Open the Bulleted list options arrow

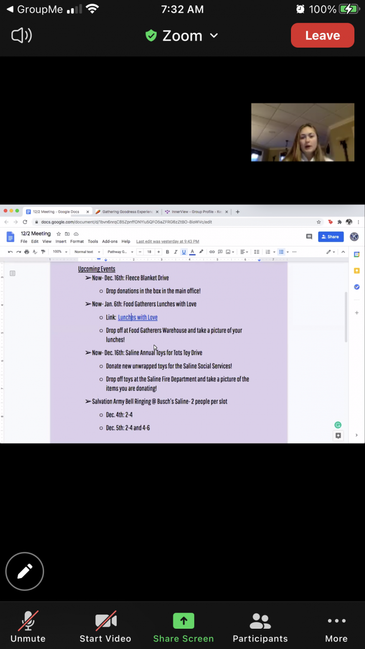[x=287, y=252]
